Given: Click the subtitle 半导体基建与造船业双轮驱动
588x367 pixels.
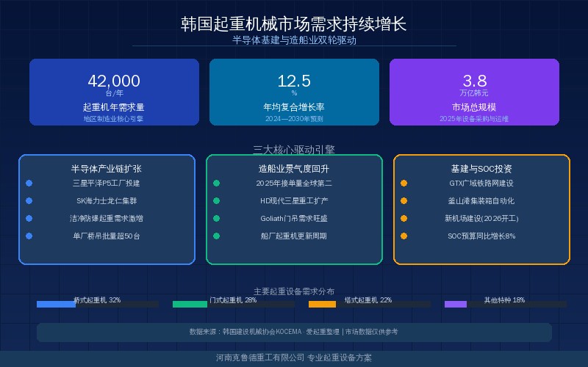Looking at the screenshot, I should (294, 40).
